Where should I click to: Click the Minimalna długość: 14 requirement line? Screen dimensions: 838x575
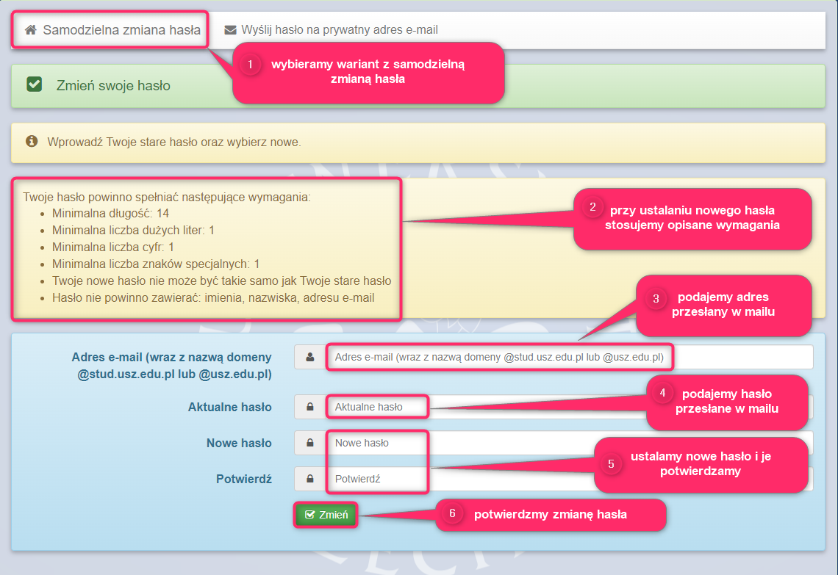tap(110, 214)
